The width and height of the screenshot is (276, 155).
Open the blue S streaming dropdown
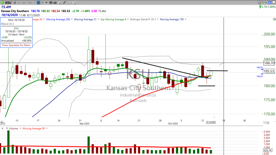(x=270, y=3)
